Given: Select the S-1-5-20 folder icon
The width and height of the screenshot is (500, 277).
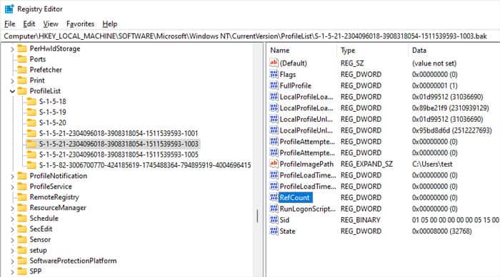Looking at the screenshot, I should pyautogui.click(x=31, y=122).
